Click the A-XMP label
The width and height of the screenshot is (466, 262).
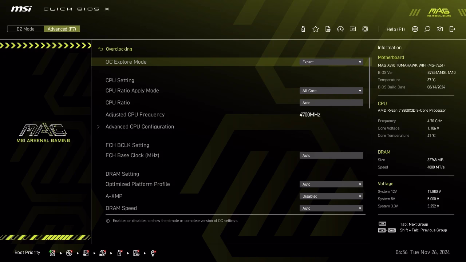[x=114, y=196]
